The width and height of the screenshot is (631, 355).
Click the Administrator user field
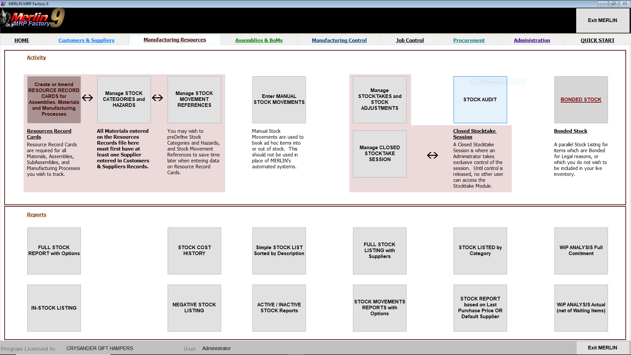point(216,348)
